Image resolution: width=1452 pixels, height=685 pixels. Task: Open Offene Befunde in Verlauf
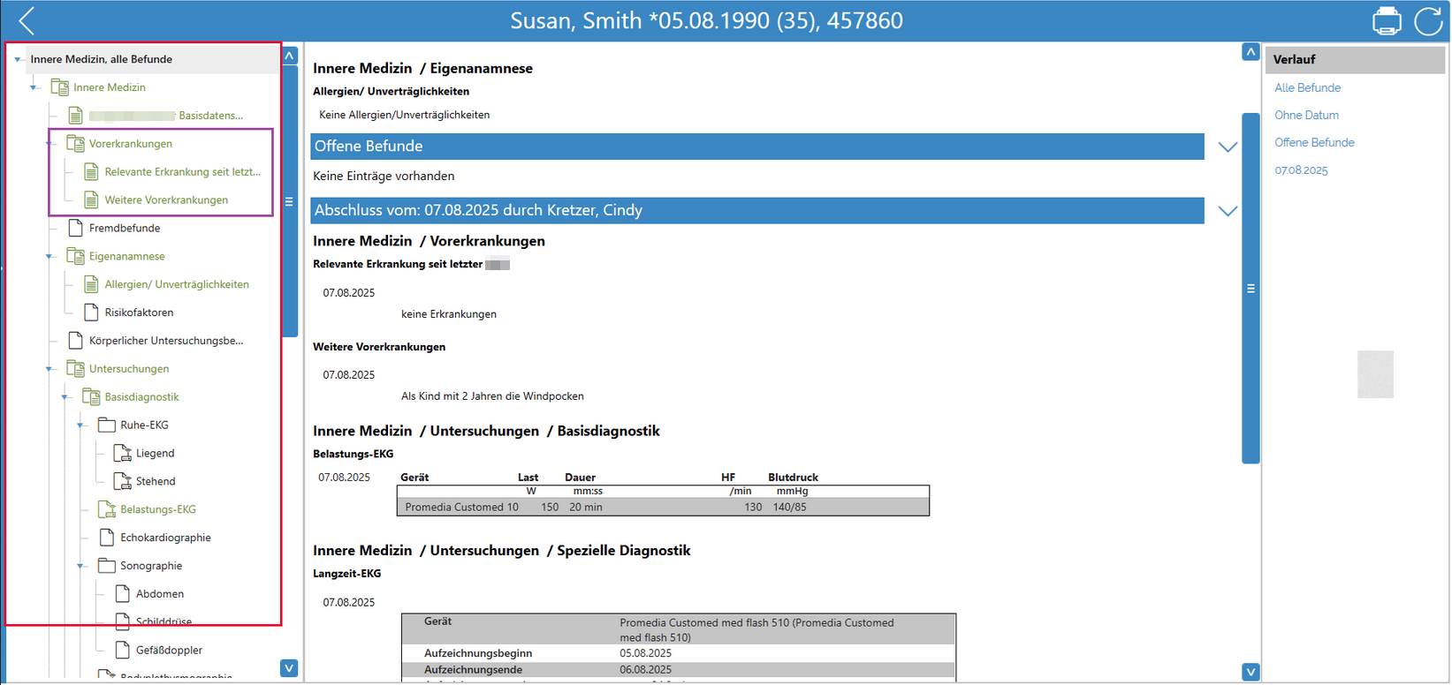(1314, 142)
